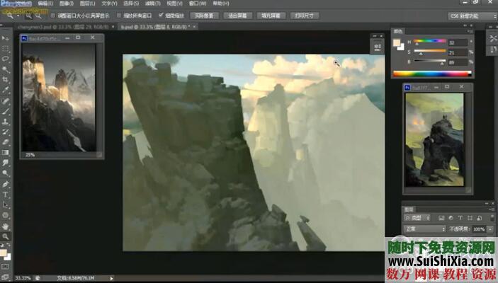Viewport: 498px width, 283px height.
Task: Select the Crop tool
Action: [6, 80]
